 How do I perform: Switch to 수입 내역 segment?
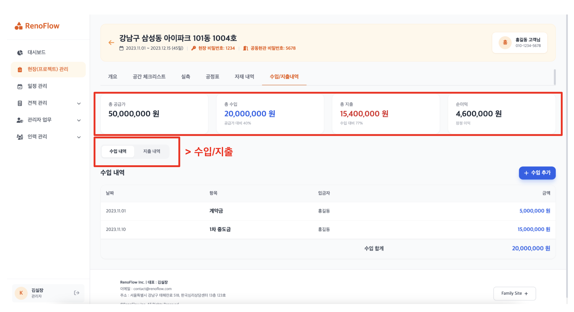(118, 151)
